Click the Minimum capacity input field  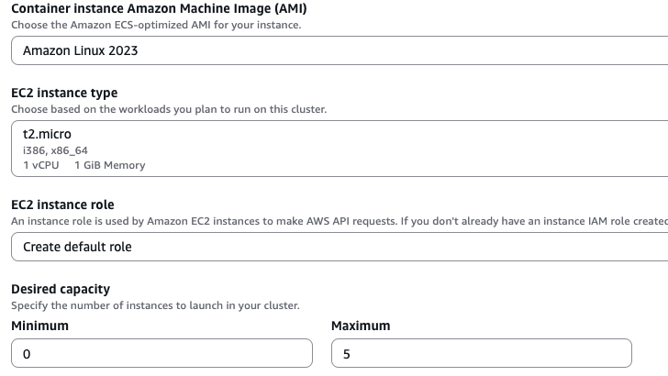[161, 354]
